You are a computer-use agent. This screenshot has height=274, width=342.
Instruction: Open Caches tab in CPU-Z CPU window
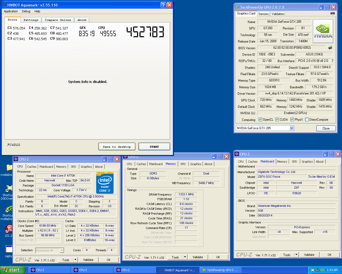pyautogui.click(x=32, y=167)
